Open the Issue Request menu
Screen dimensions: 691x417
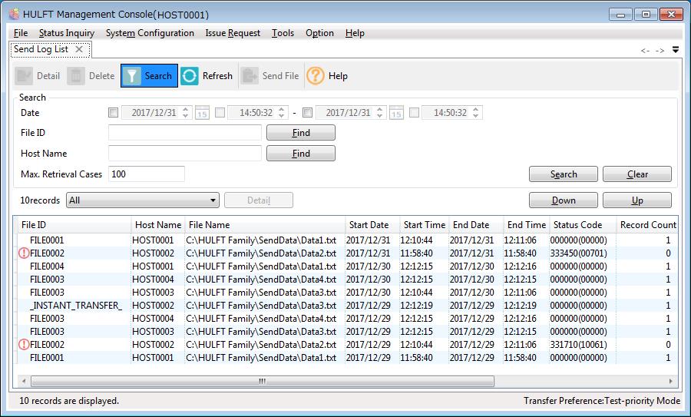click(x=233, y=33)
